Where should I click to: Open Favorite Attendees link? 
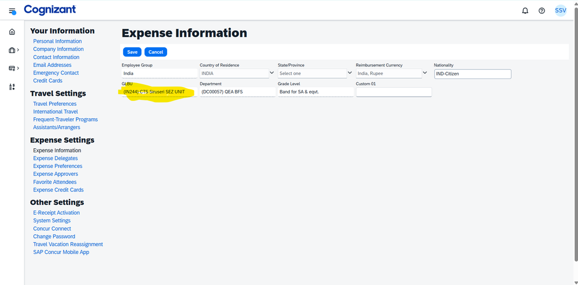coord(55,182)
